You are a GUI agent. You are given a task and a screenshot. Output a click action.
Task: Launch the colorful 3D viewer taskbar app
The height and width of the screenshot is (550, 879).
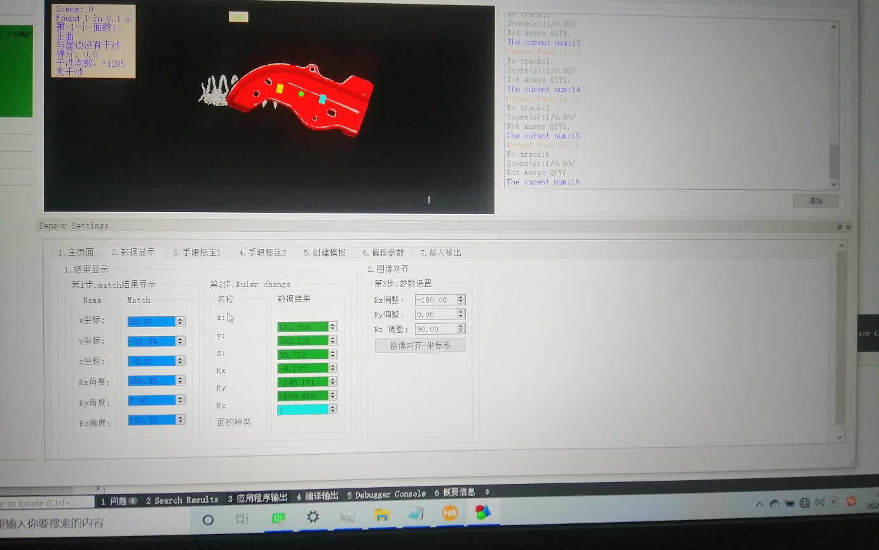coord(484,512)
